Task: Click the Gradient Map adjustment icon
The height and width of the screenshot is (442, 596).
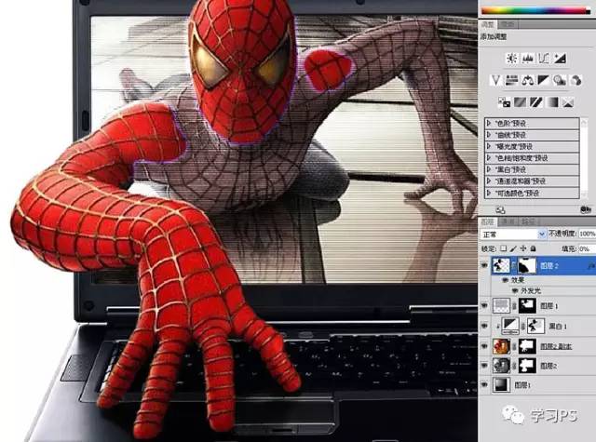Action: 552,101
